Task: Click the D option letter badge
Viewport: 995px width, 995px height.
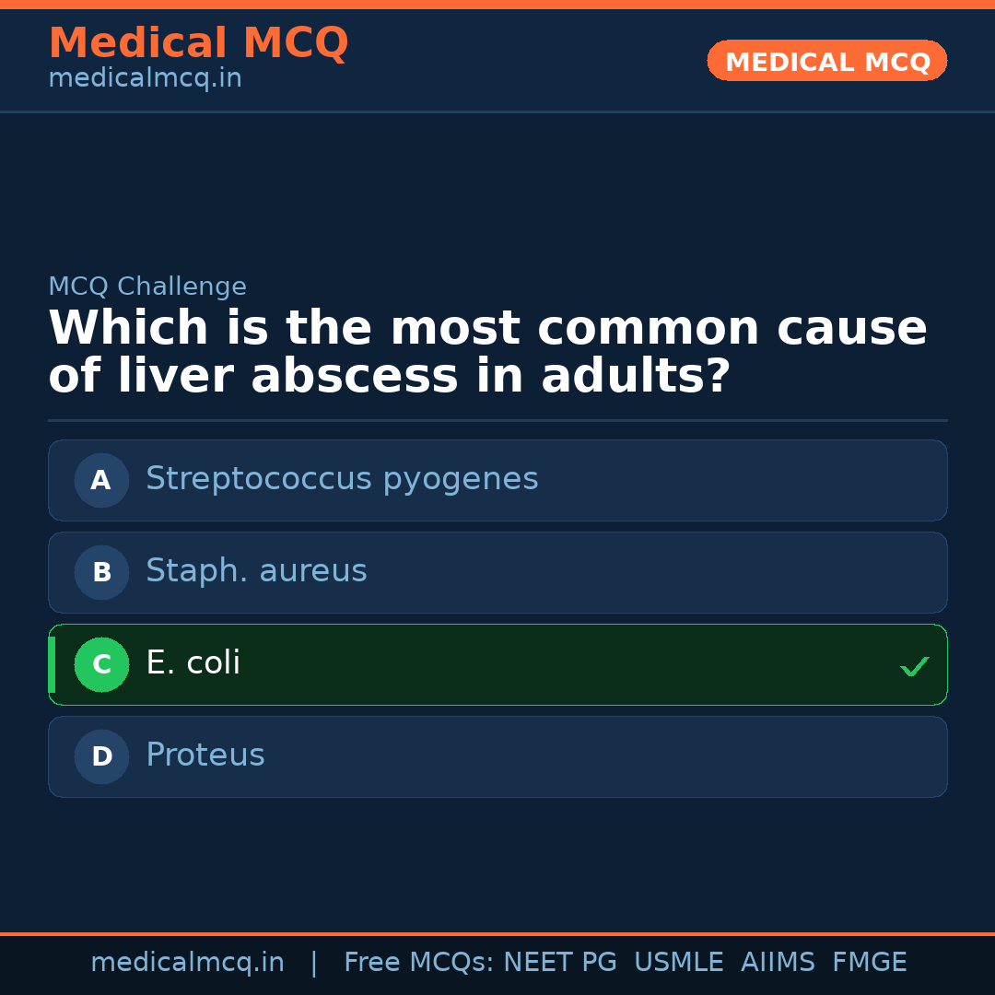Action: click(x=100, y=756)
